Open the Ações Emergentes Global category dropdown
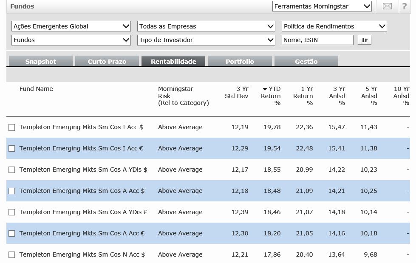Screen dimensions: 416x263 71,26
